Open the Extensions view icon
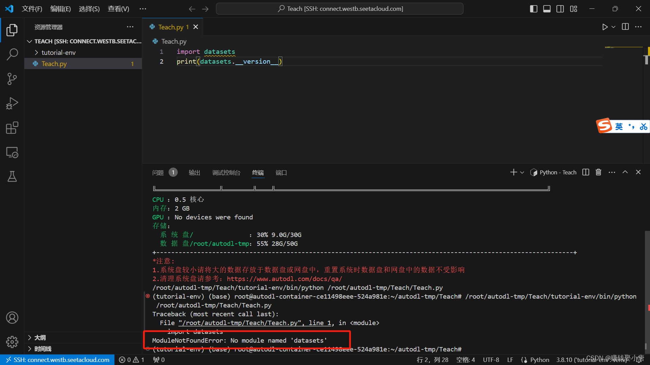 click(x=12, y=128)
